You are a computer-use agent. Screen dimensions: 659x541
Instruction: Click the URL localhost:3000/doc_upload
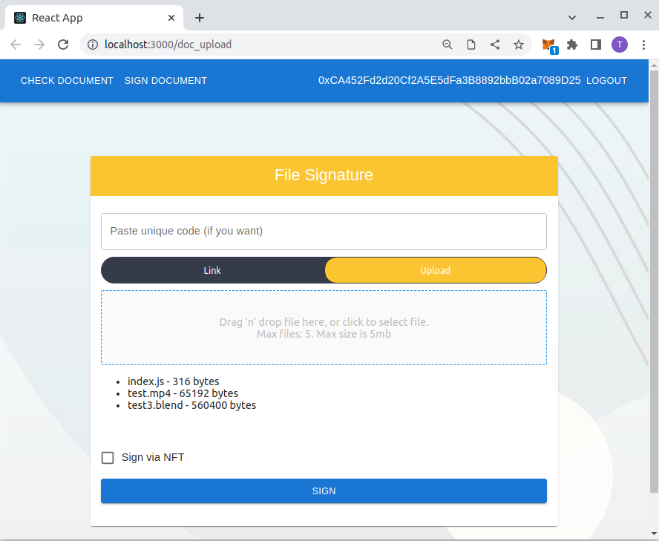tap(168, 45)
